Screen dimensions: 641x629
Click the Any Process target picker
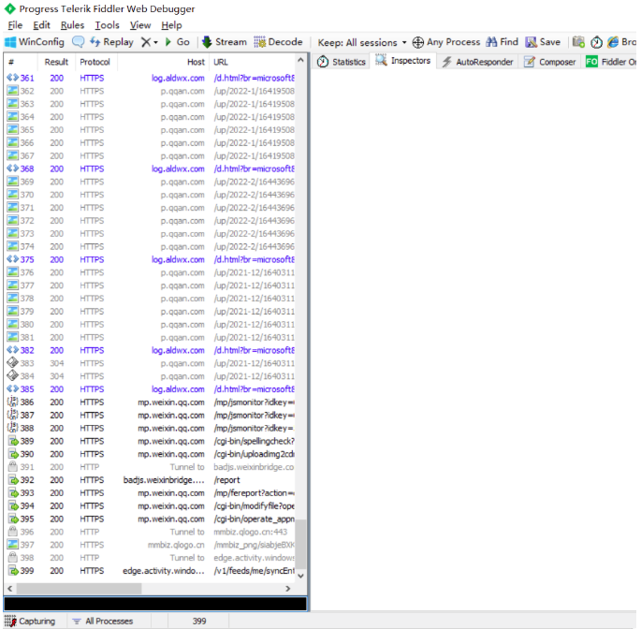click(446, 42)
